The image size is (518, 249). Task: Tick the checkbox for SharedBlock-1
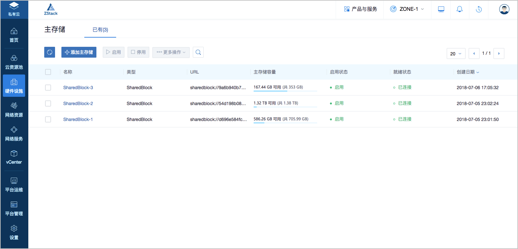click(48, 119)
